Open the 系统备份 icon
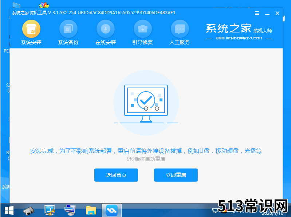This screenshot has width=291, height=217. [x=68, y=29]
